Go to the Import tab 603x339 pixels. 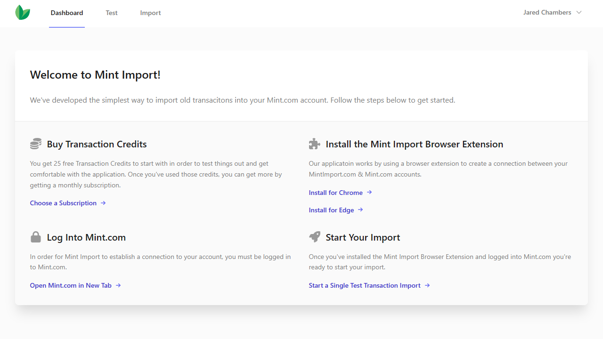tap(150, 13)
